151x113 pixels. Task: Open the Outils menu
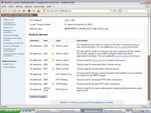[49, 7]
